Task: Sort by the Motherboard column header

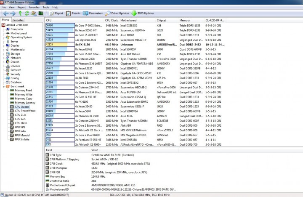Action: [137, 20]
